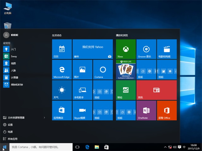Open 设置 from the Start menu
The image size is (202, 151).
click(x=10, y=125)
